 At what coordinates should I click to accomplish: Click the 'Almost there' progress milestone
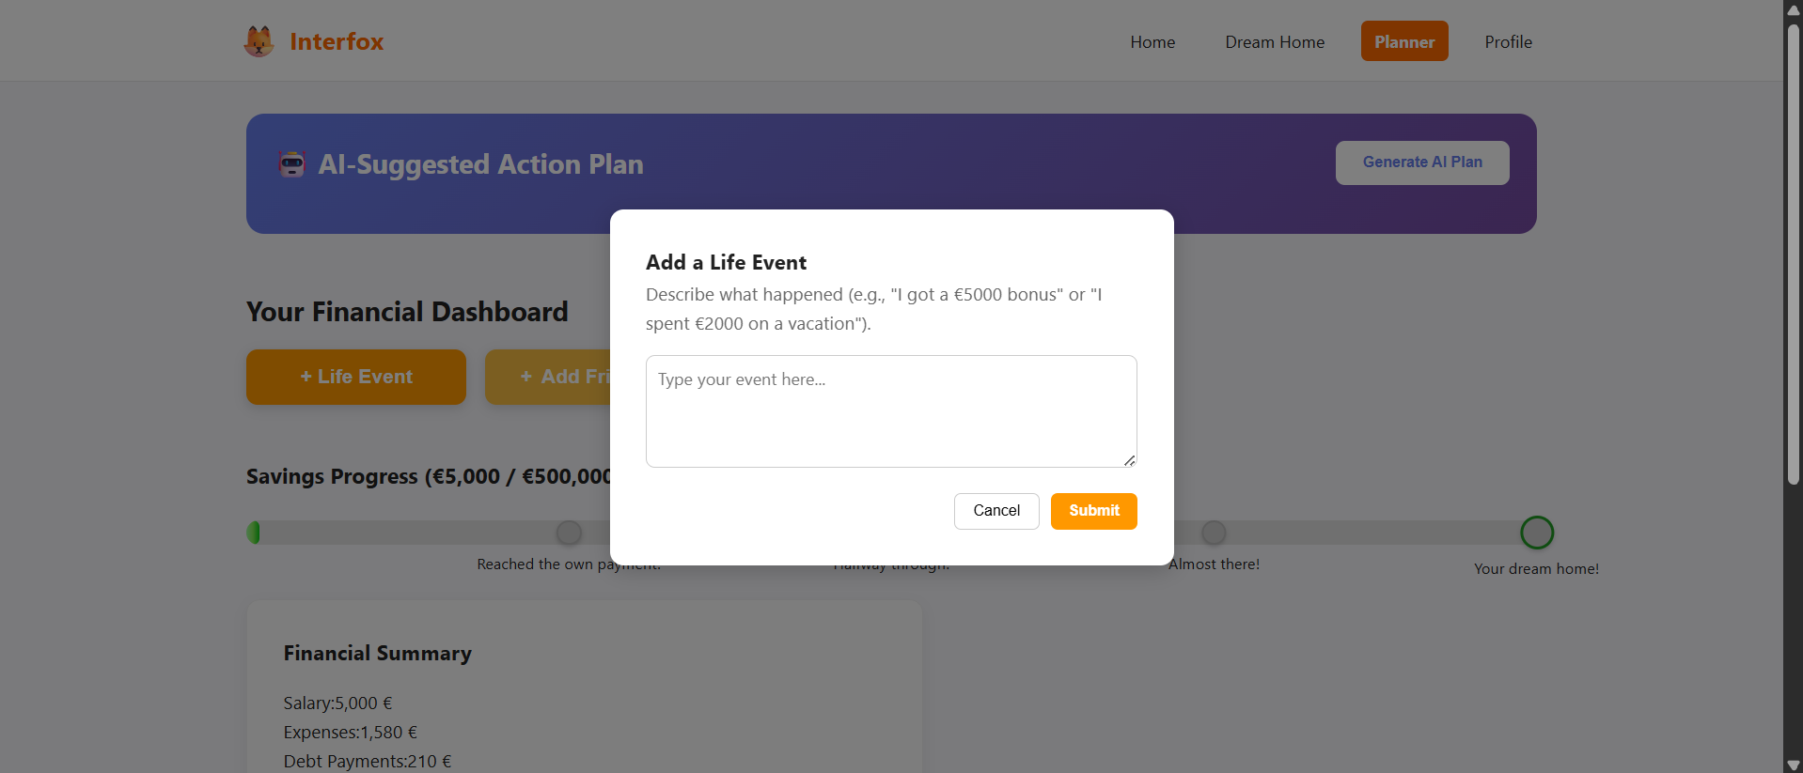(1214, 533)
